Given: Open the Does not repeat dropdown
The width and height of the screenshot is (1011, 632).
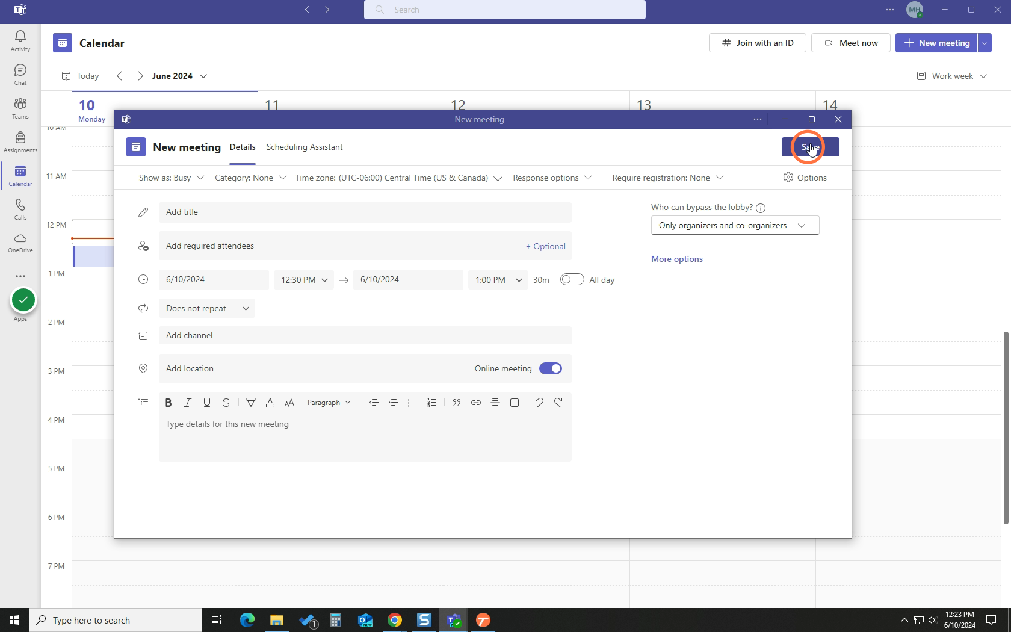Looking at the screenshot, I should coord(207,308).
